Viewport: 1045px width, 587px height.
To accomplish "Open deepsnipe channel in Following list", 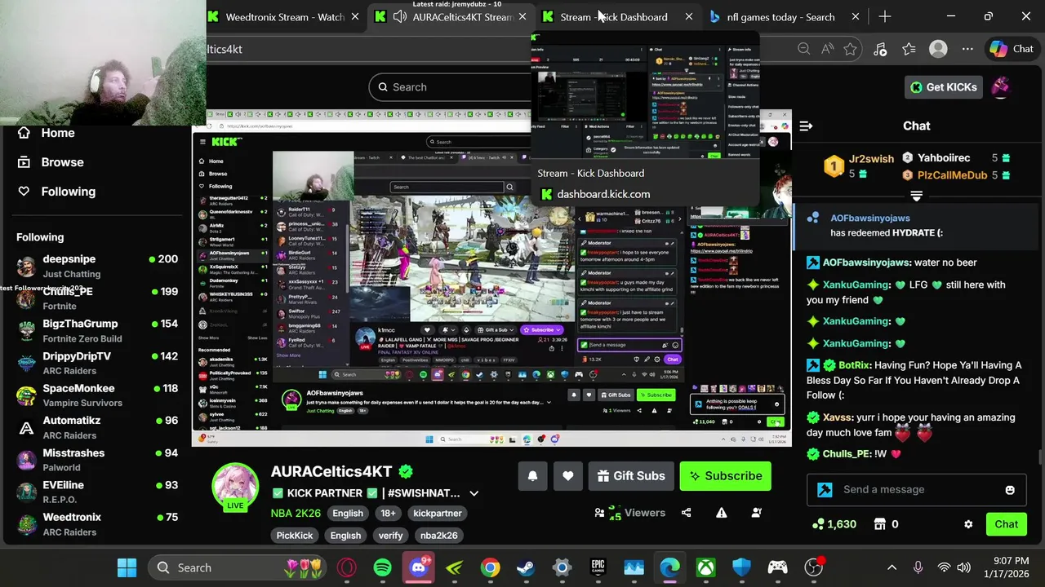I will pos(98,266).
